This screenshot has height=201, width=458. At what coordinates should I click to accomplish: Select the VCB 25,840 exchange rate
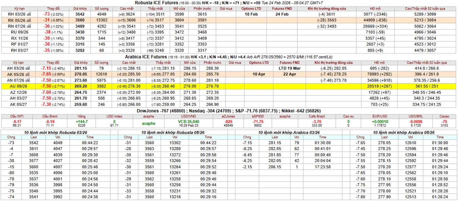pyautogui.click(x=189, y=121)
